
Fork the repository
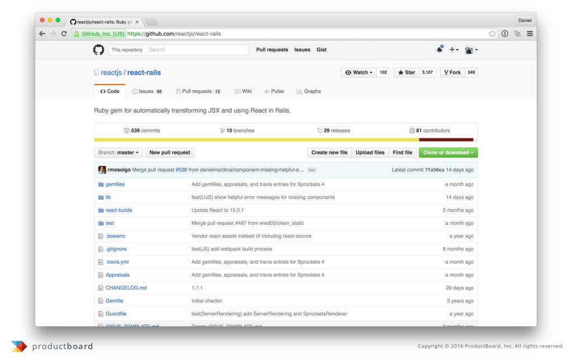coord(452,72)
